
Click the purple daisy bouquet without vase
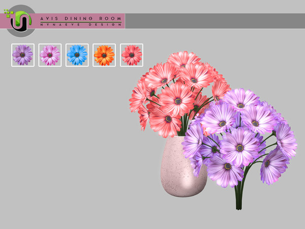click(x=239, y=148)
